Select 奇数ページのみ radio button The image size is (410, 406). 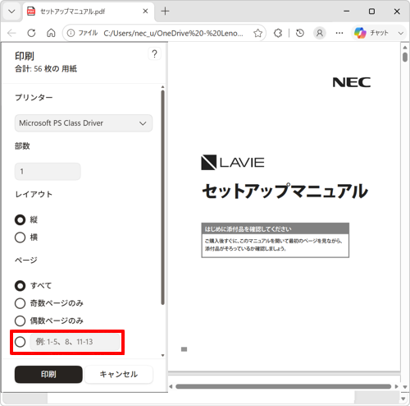pos(20,303)
